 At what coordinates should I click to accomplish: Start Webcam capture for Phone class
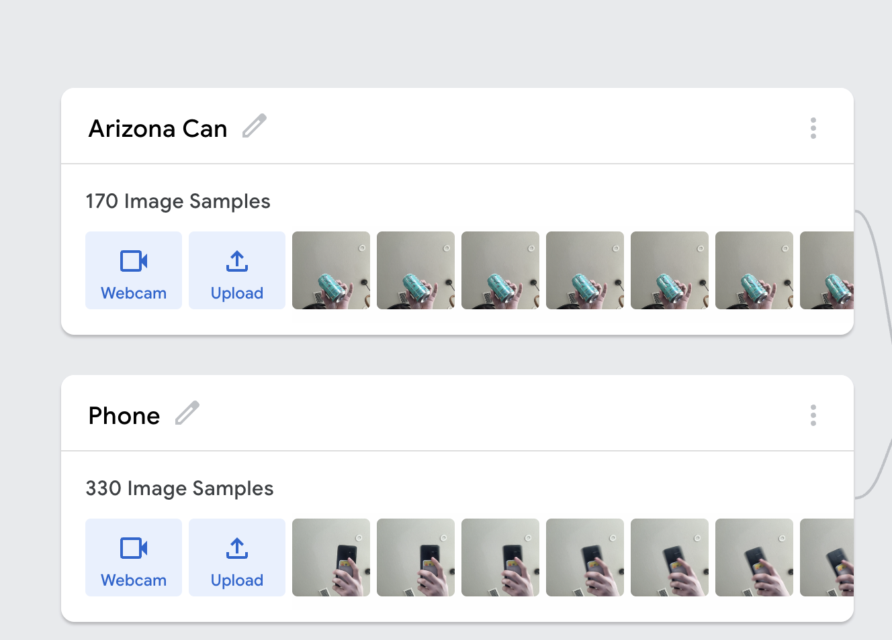(134, 557)
